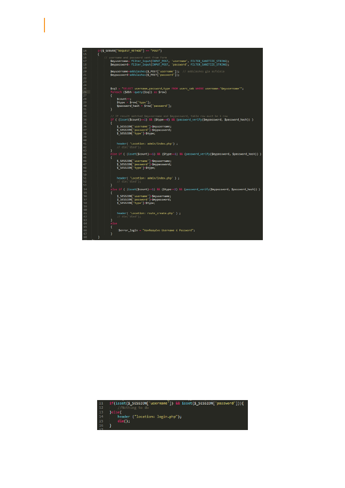This screenshot has height=488, width=345.
Task: Click line 38 "$_SESSION['type']=$type;"
Action: [136, 133]
